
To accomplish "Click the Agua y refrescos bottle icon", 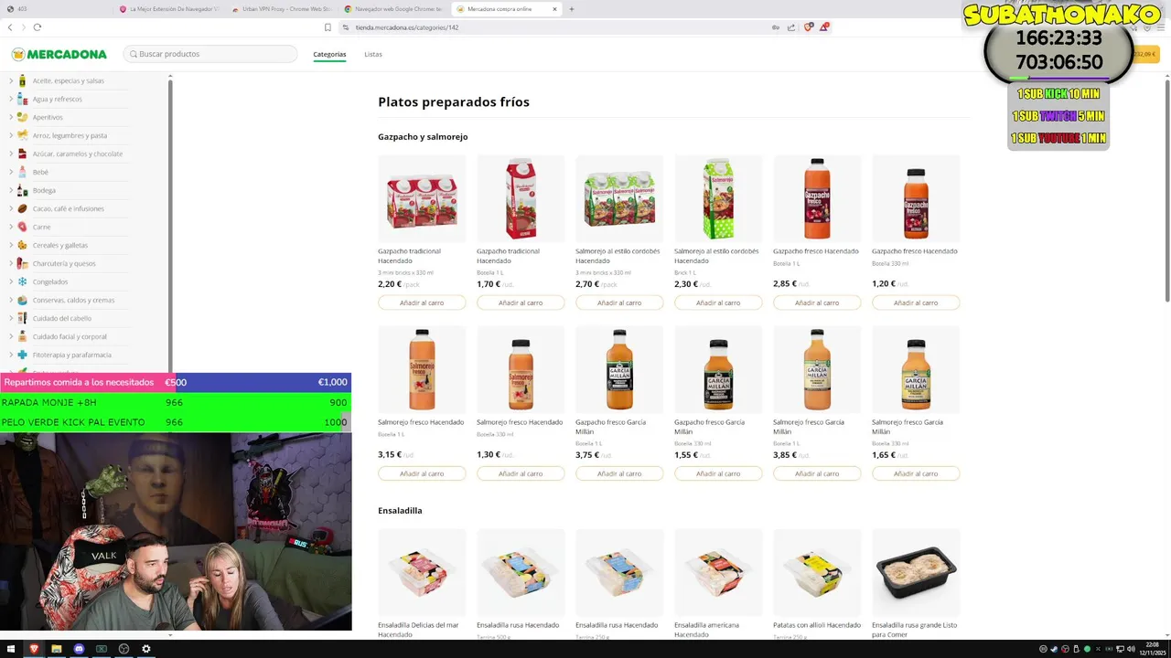I will pyautogui.click(x=22, y=99).
